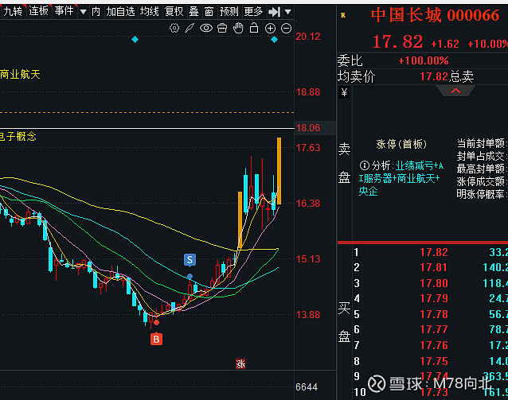Select buy level 2 price 17.81

tap(434, 268)
